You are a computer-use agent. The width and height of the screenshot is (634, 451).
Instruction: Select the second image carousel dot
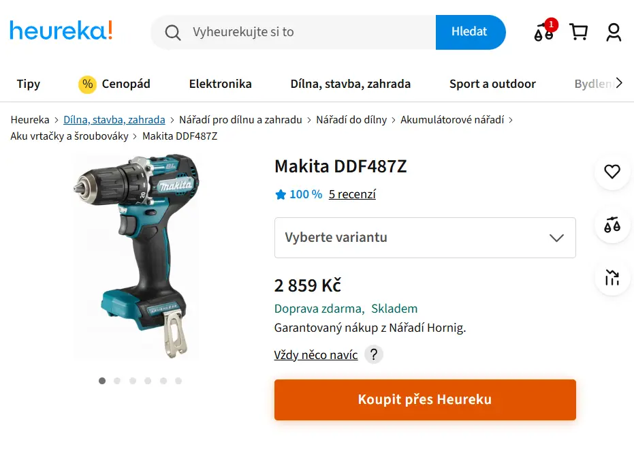click(117, 381)
